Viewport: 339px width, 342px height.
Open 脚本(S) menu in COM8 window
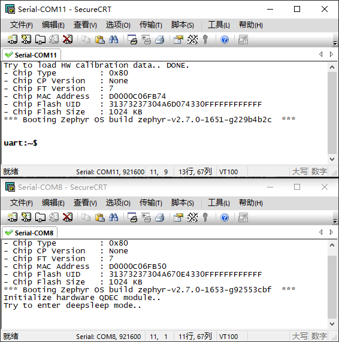pos(182,203)
